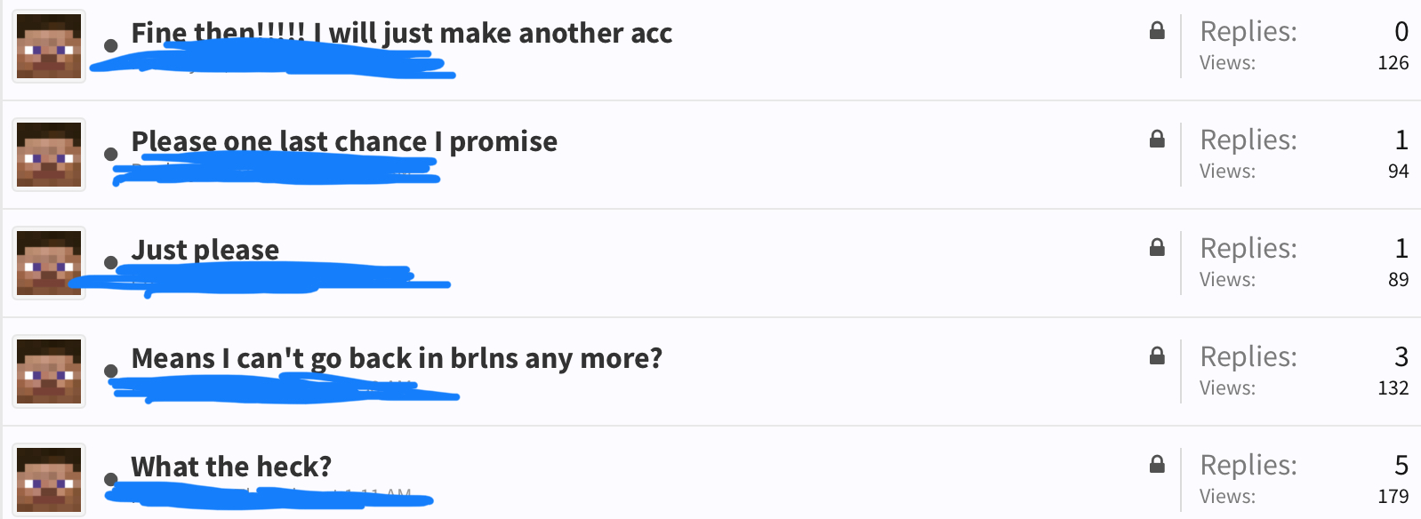The width and height of the screenshot is (1421, 519).
Task: Click Replies count of 'What the heck?' thread
Action: [1401, 465]
